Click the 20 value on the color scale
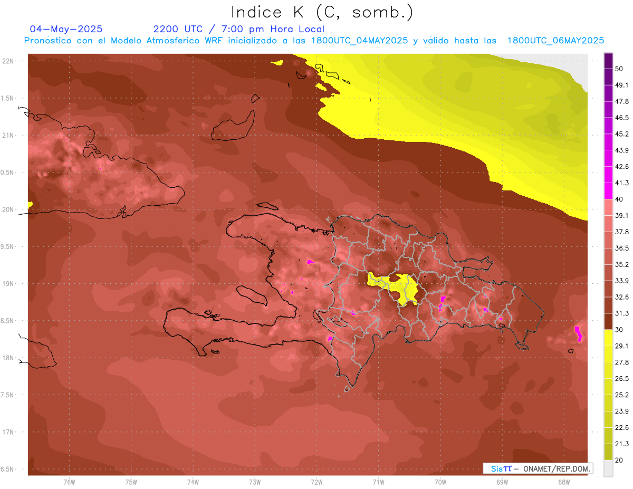Screen dimensions: 633x489 (620, 460)
